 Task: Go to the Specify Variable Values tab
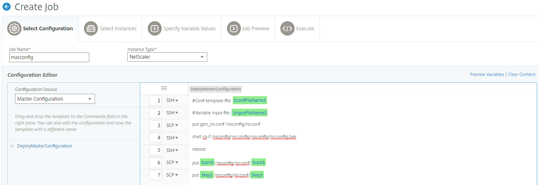[x=181, y=29]
